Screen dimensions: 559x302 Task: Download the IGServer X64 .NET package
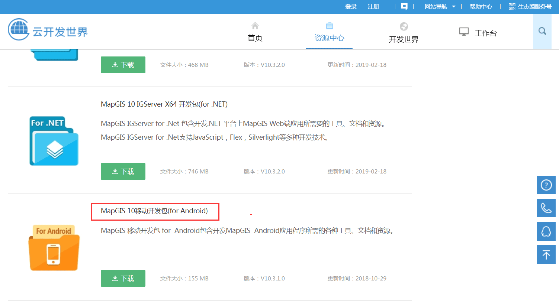pos(123,171)
